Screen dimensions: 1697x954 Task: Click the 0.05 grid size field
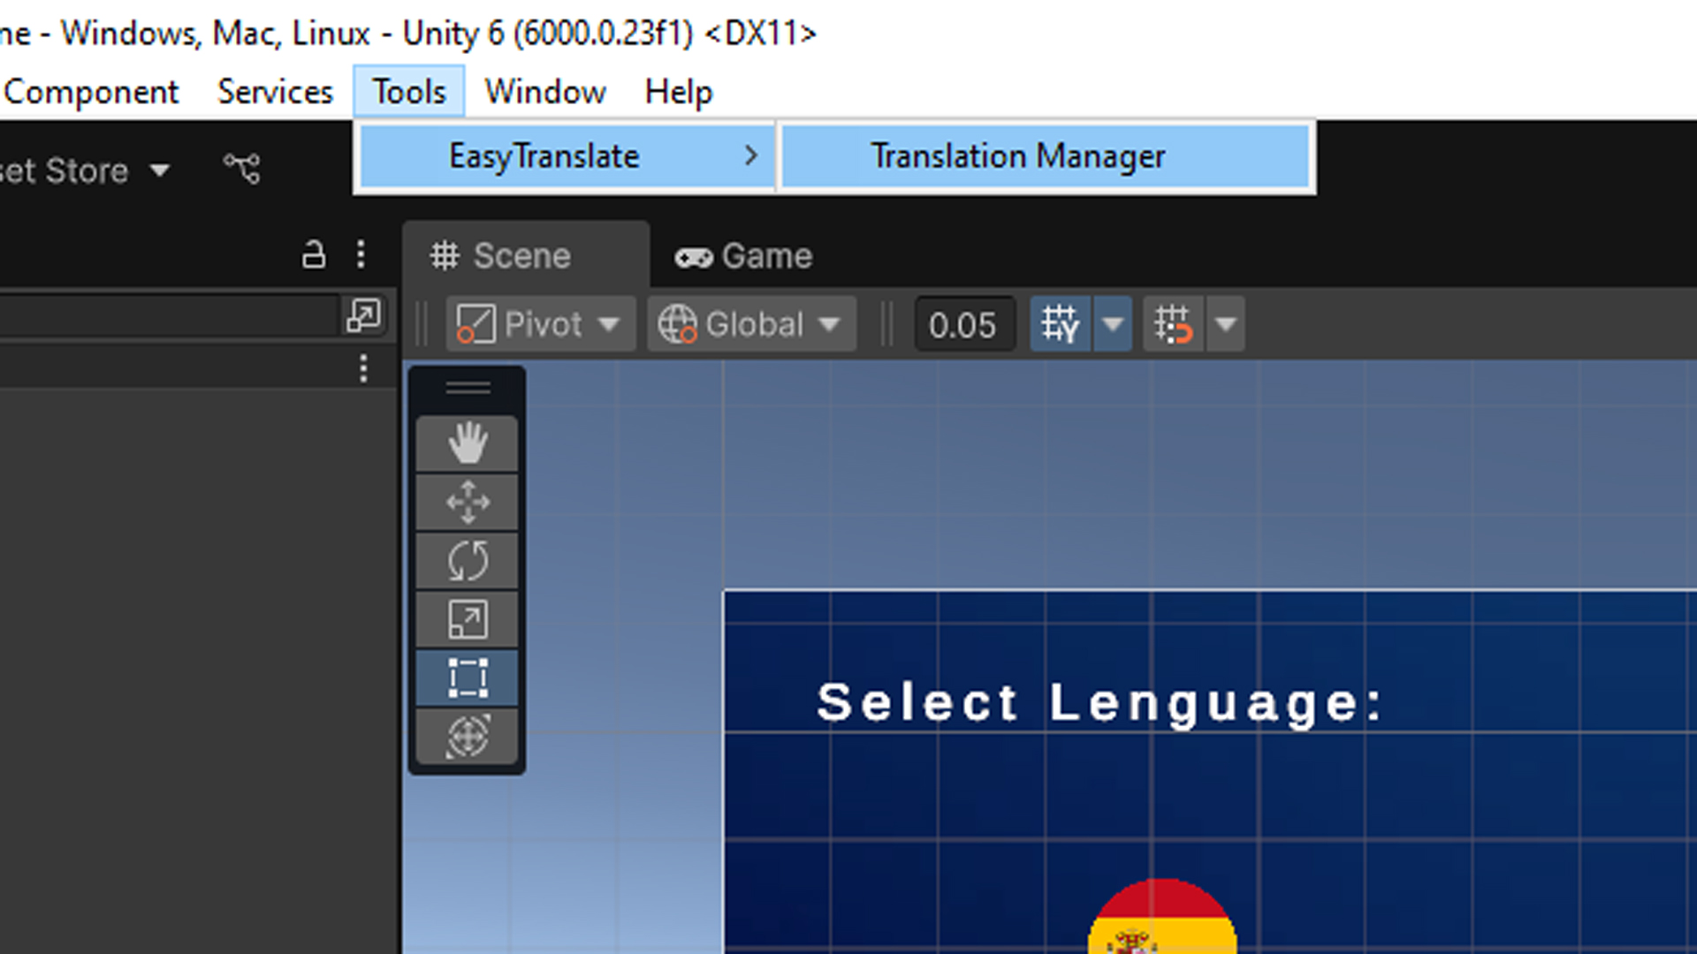coord(963,325)
